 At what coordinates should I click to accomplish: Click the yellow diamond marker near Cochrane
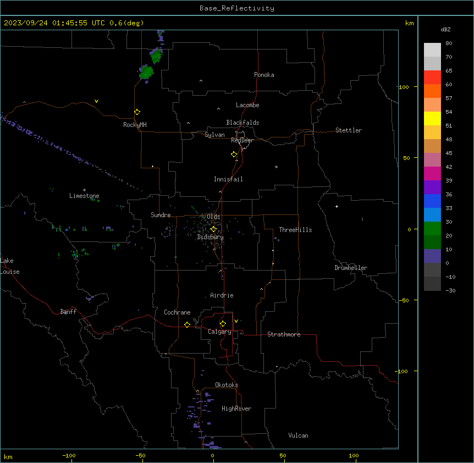click(x=187, y=324)
